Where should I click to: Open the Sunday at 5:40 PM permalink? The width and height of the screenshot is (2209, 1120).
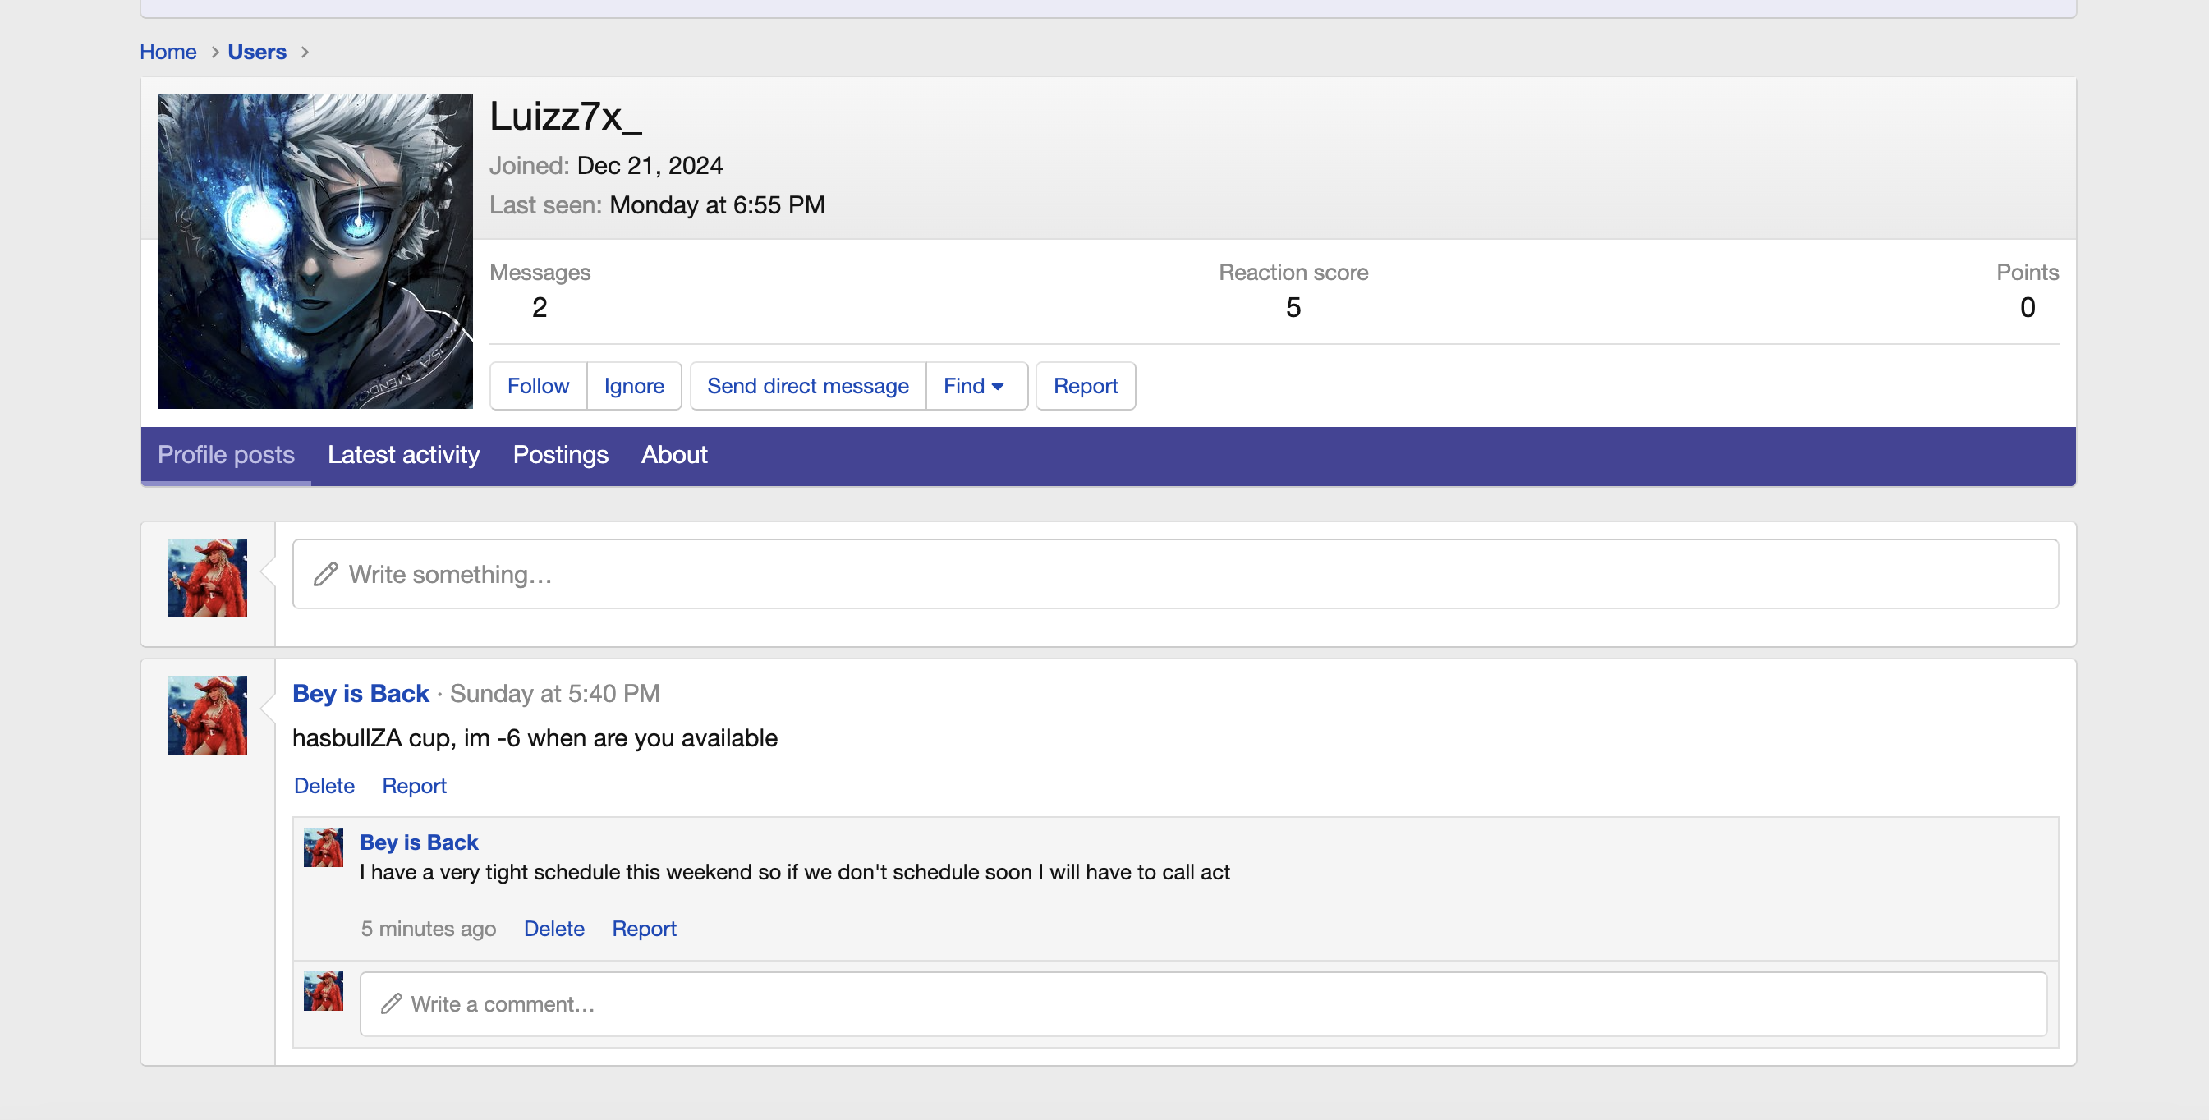click(556, 693)
